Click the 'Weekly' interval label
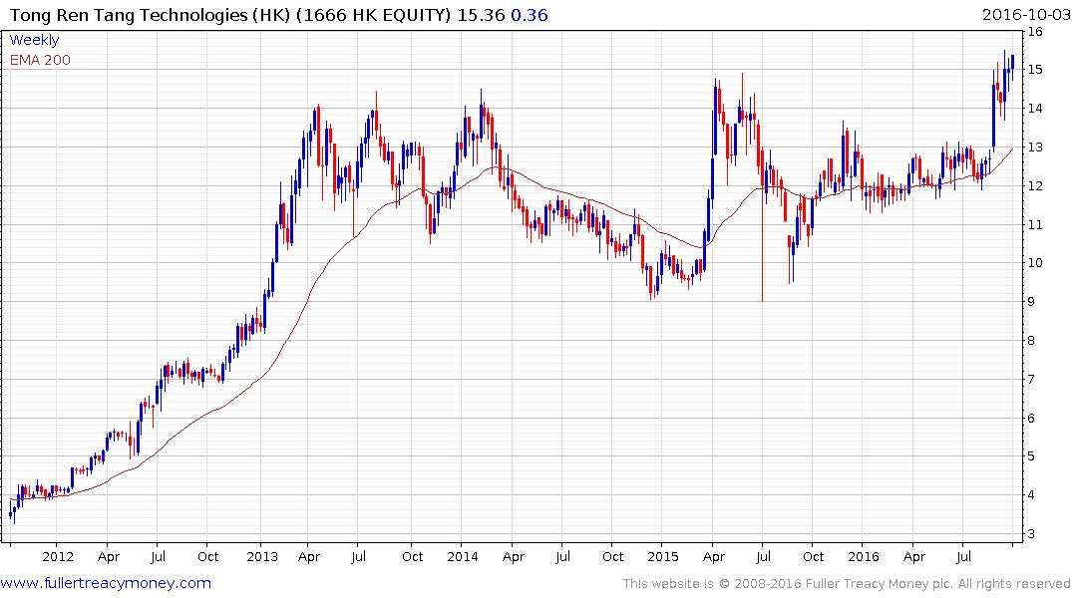Screen dimensions: 1072x598 coord(34,40)
